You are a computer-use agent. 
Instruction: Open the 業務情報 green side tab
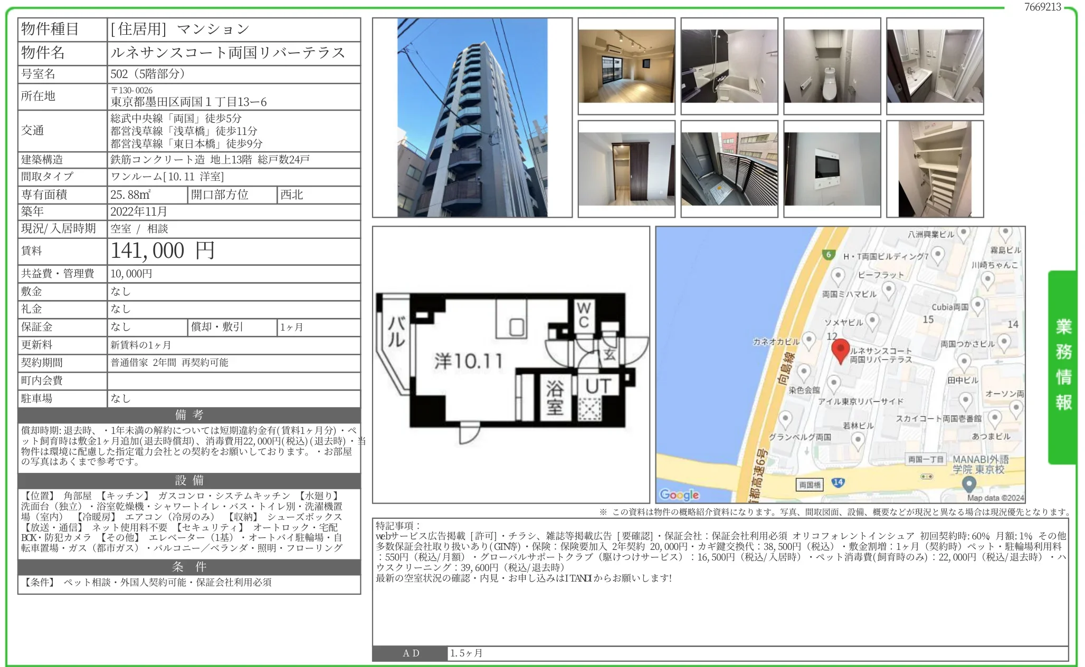(x=1063, y=365)
